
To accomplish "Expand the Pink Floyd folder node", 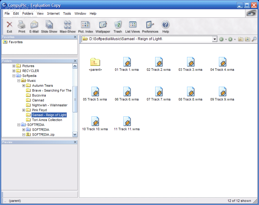I will 24,110.
